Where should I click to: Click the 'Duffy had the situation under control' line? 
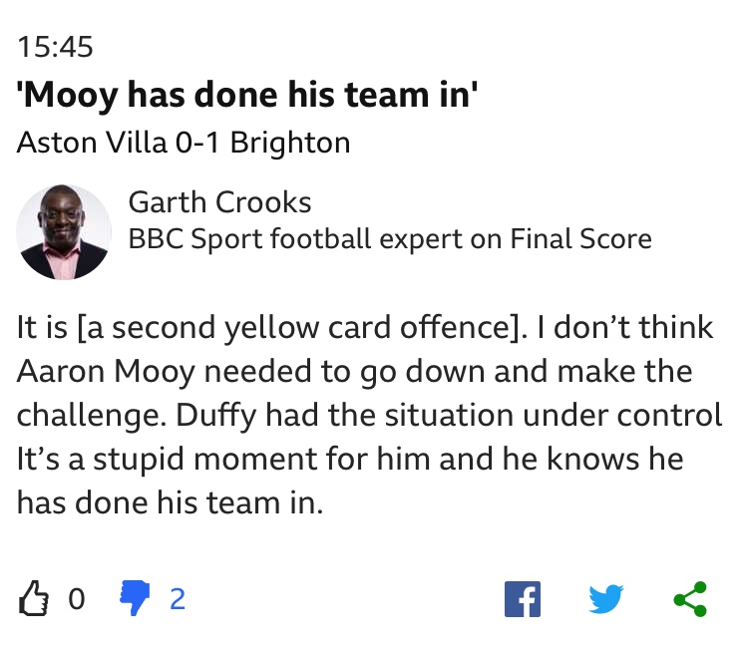449,416
